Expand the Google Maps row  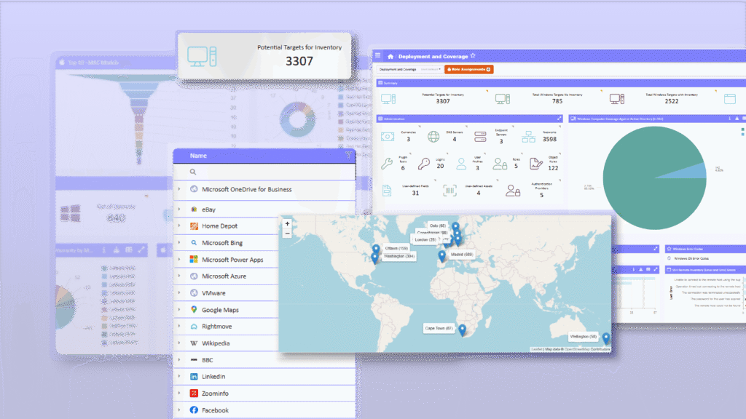(179, 310)
